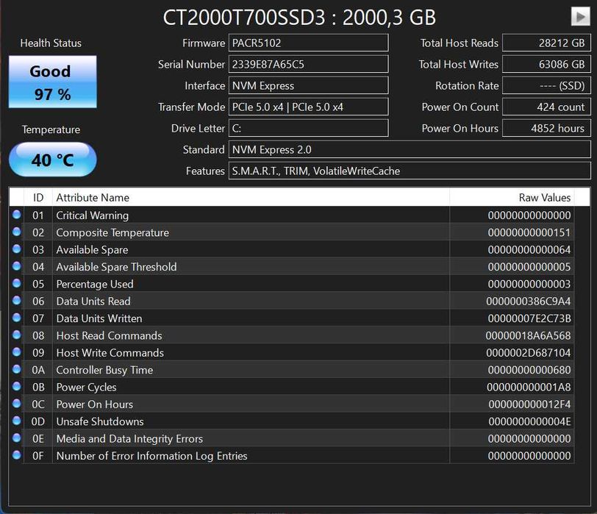Click the blue status dot for Unsafe Shutdowns
This screenshot has width=597, height=514.
[x=16, y=421]
